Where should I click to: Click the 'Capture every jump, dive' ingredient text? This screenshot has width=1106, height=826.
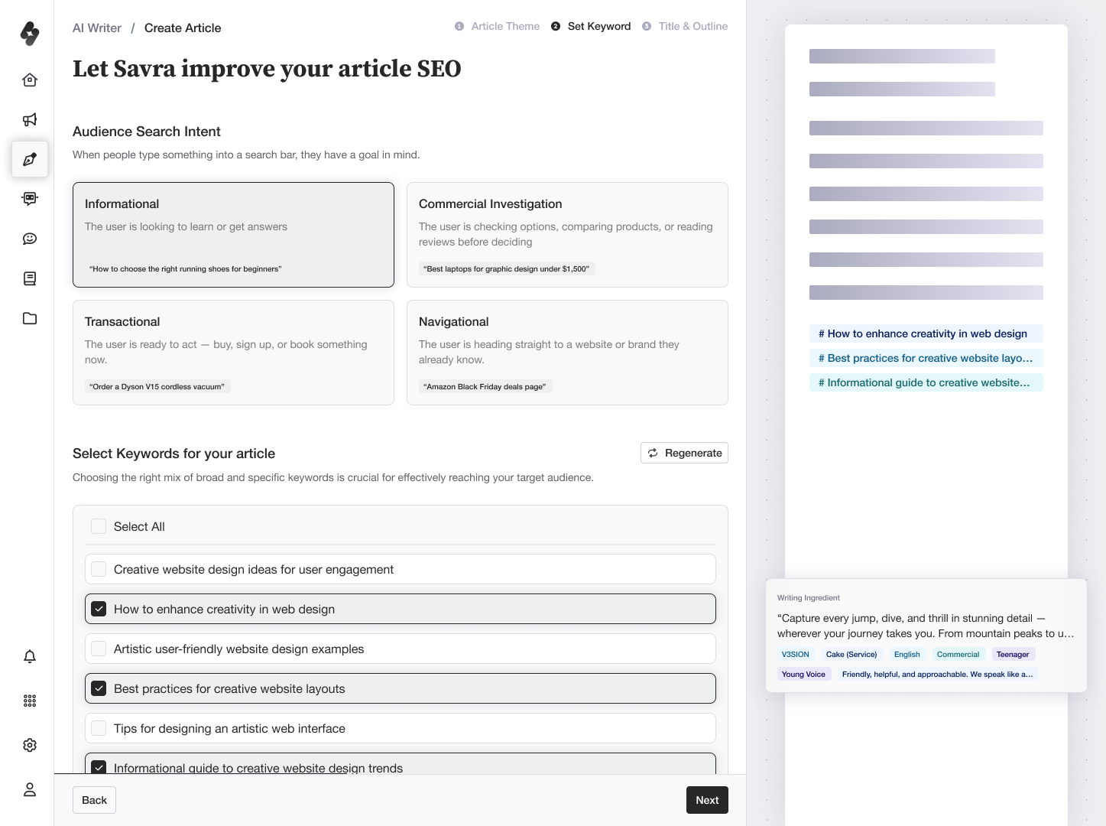(926, 626)
